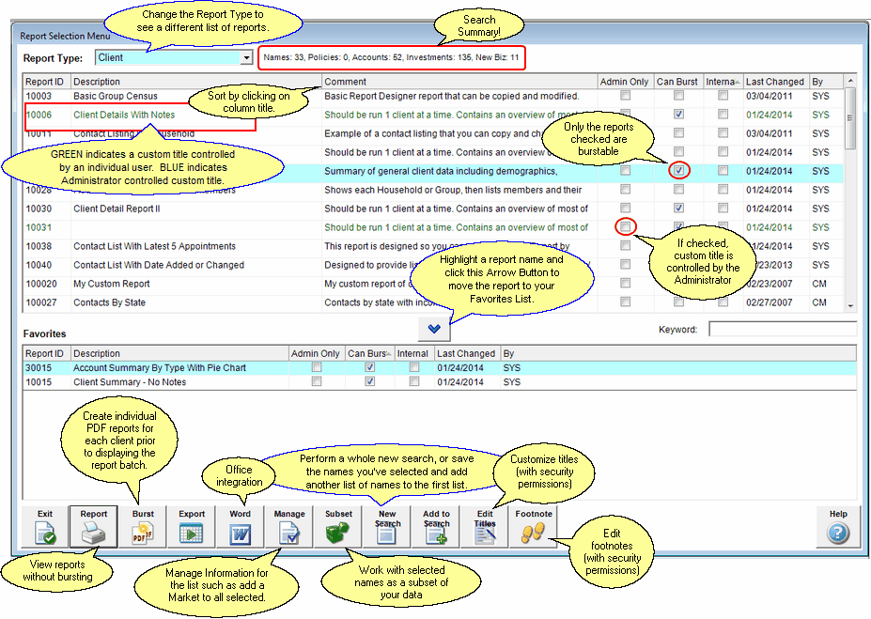This screenshot has height=619, width=871.
Task: Sort reports by Last Changed column header
Action: click(x=775, y=82)
